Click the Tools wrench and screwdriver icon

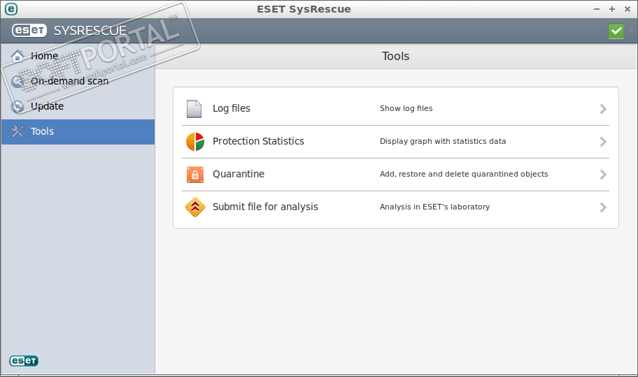pyautogui.click(x=17, y=132)
